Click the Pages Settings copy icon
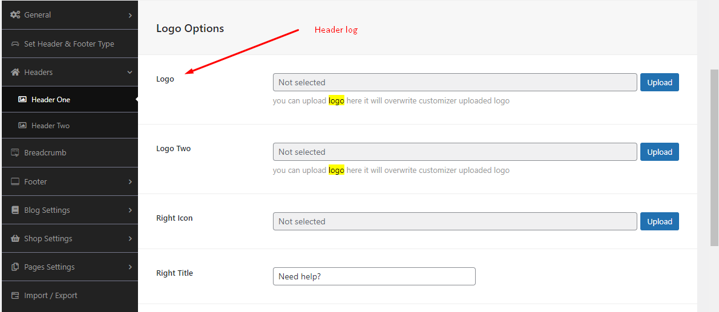Screen dimensions: 719x312 16,267
